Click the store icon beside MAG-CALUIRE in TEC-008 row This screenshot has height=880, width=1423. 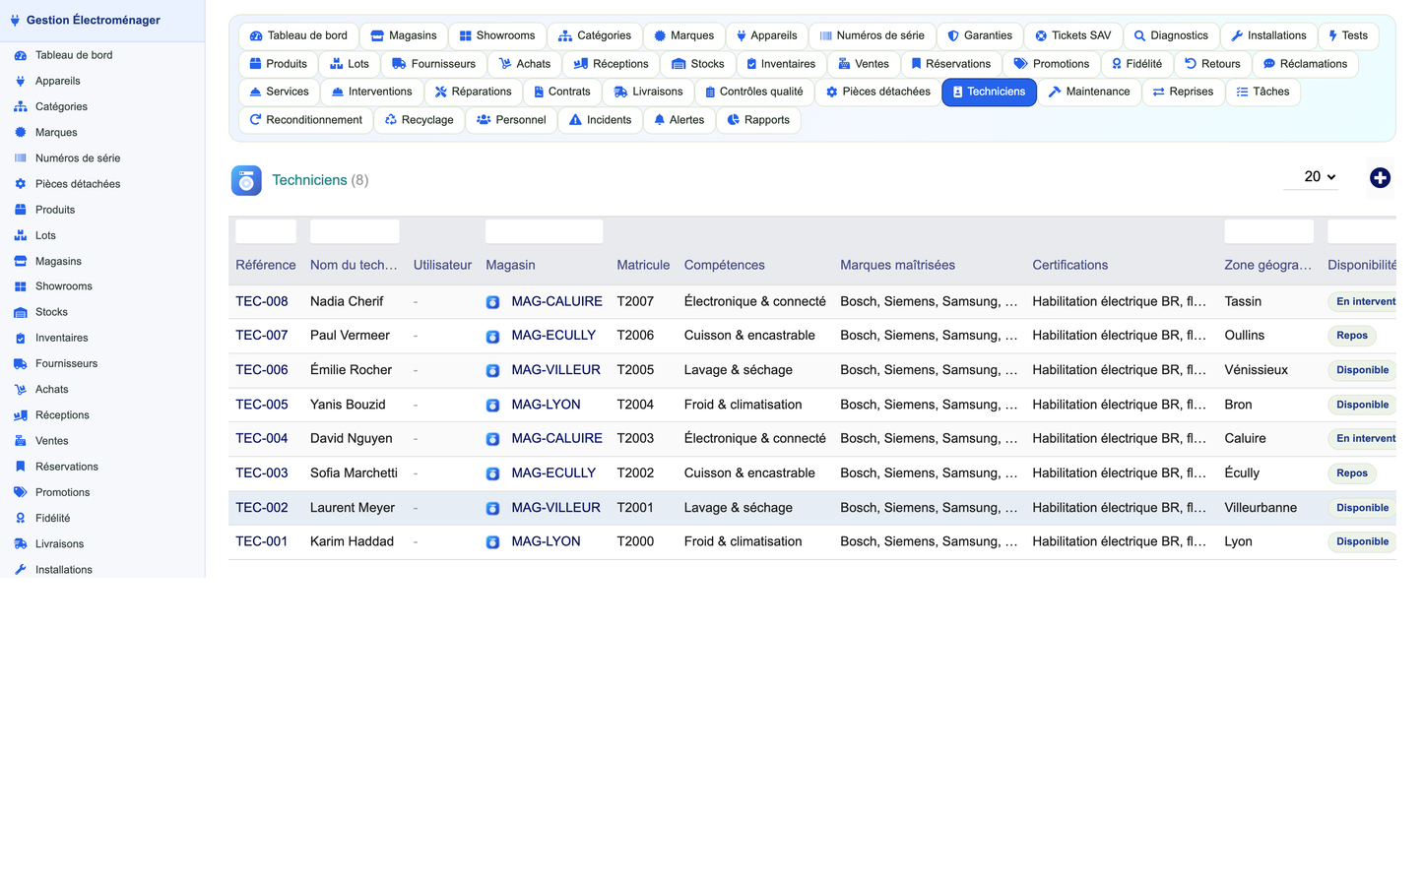pos(492,302)
